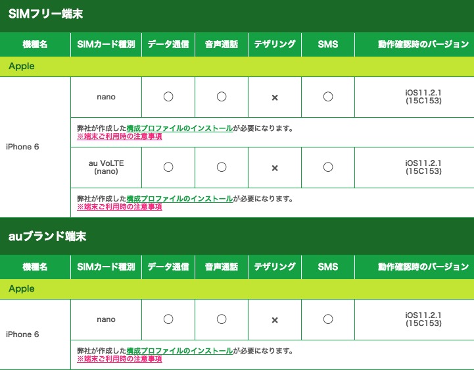The image size is (474, 370).
Task: Click the au VoLTE (nano) SIM type cell
Action: pyautogui.click(x=106, y=167)
